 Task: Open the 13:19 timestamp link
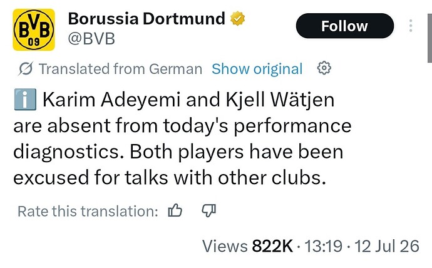point(323,245)
